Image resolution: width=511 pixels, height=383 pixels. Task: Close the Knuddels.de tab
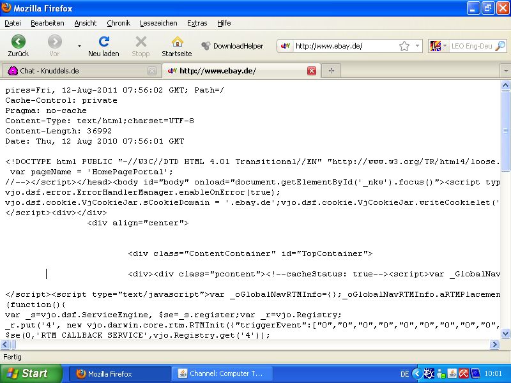click(x=152, y=71)
